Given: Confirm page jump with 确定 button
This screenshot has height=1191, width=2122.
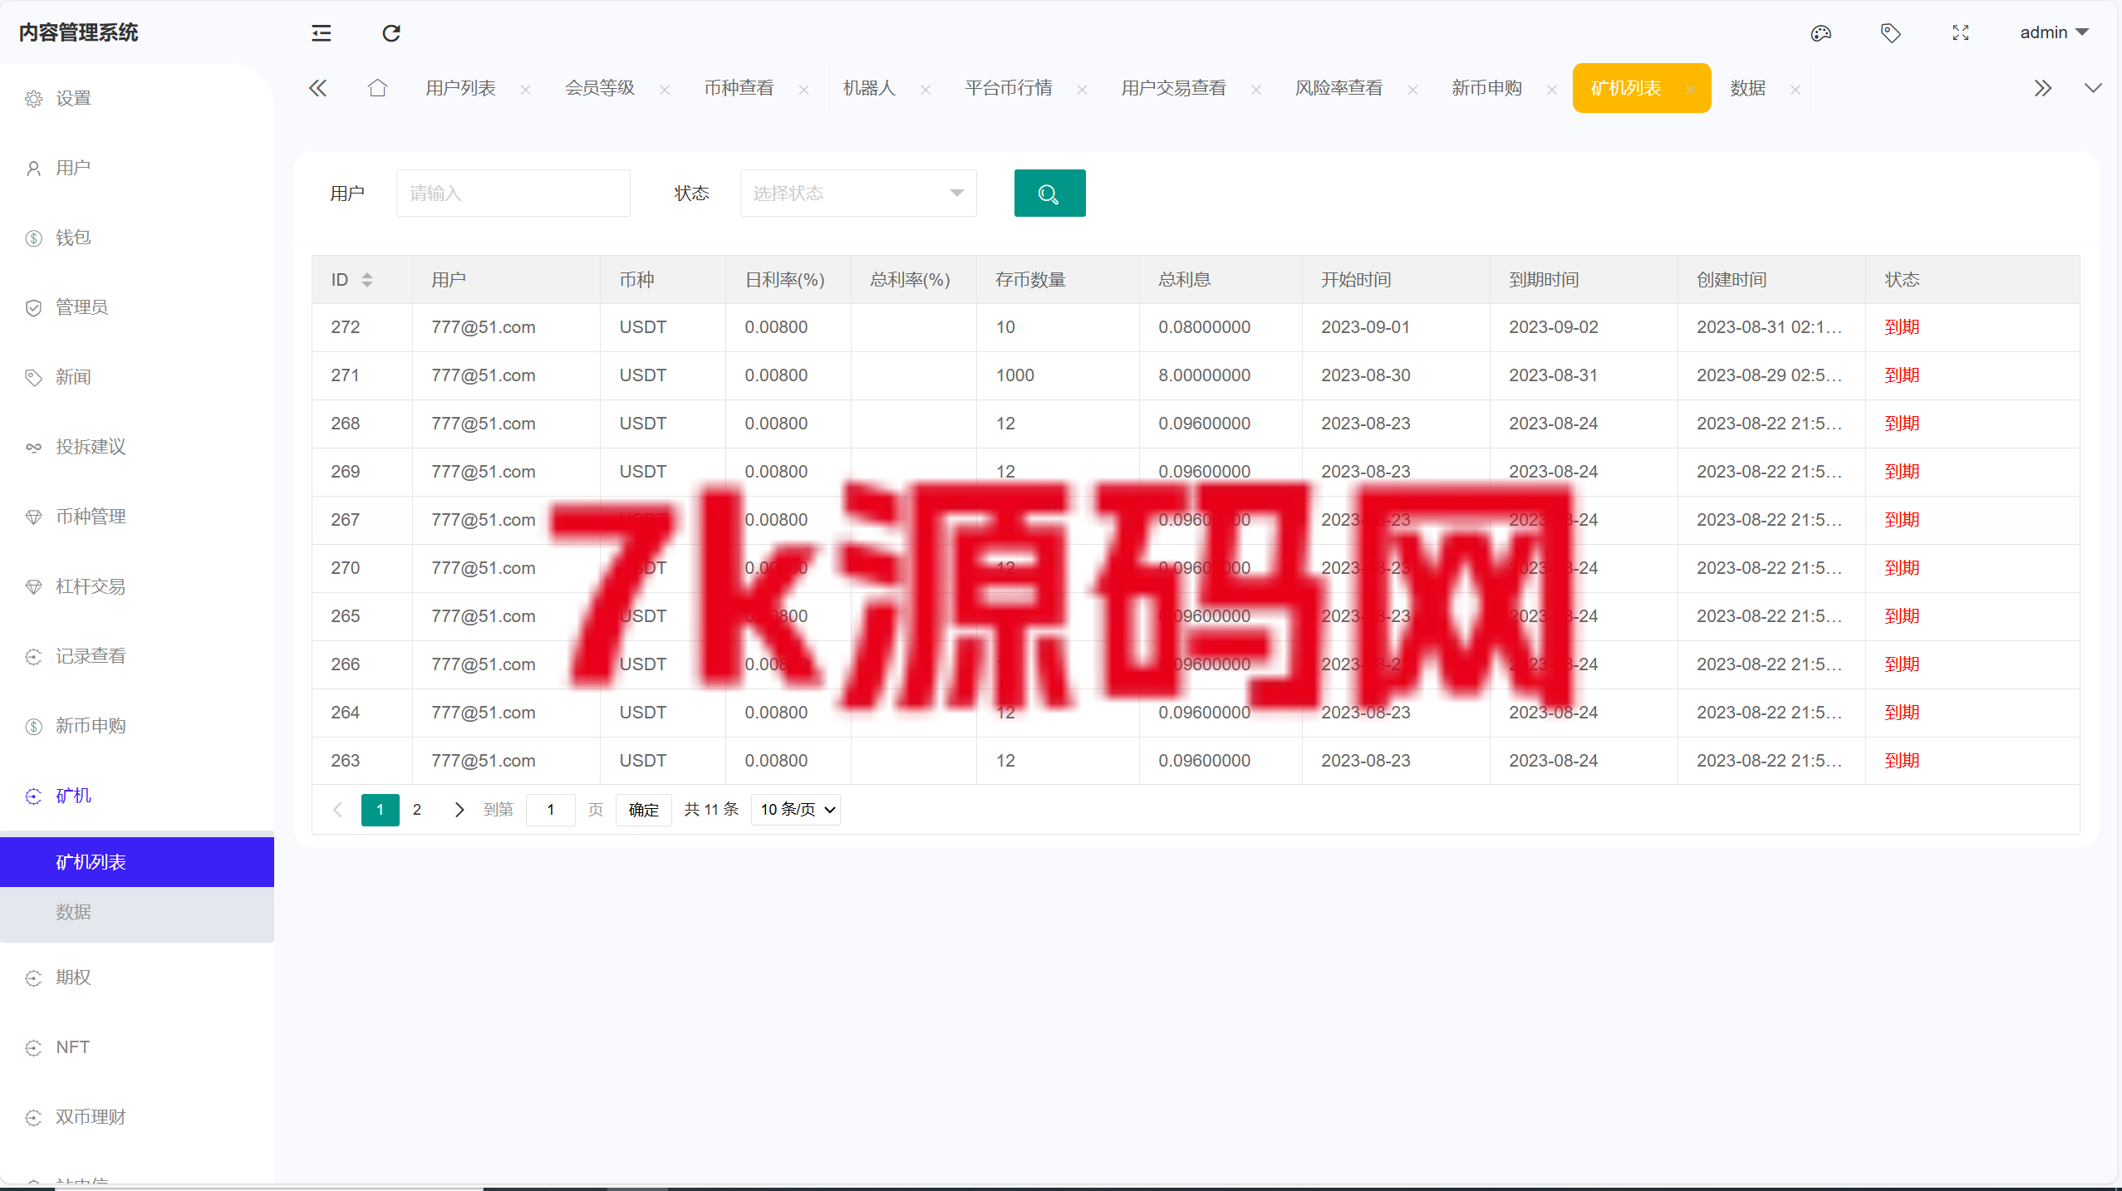Looking at the screenshot, I should (x=643, y=810).
